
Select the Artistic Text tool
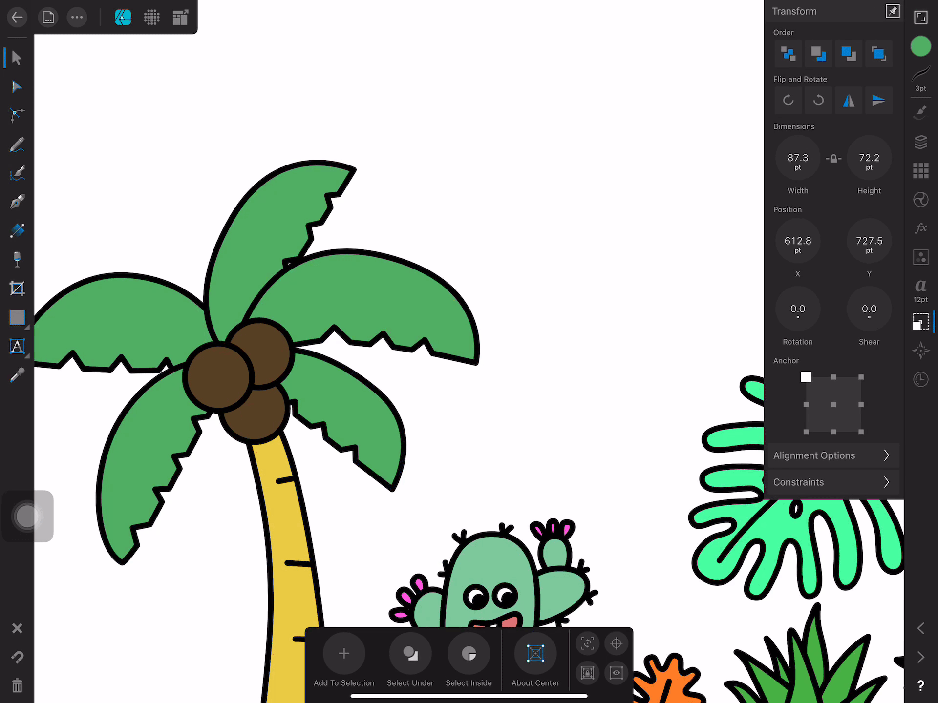coord(17,346)
